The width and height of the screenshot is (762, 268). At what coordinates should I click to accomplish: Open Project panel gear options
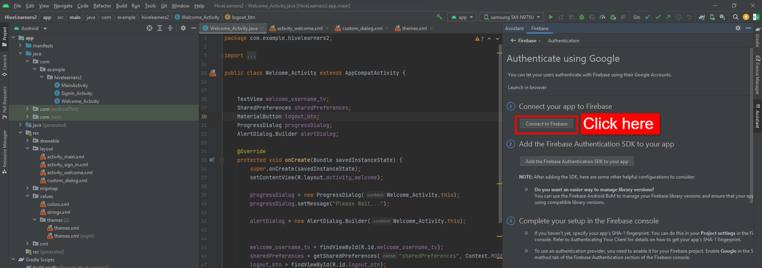[x=184, y=28]
